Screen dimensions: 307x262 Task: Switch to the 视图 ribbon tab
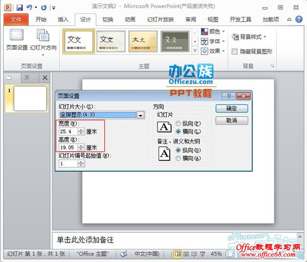coord(213,19)
